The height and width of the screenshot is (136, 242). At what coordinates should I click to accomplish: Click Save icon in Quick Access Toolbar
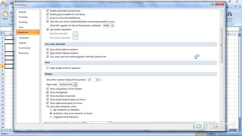pos(11,3)
